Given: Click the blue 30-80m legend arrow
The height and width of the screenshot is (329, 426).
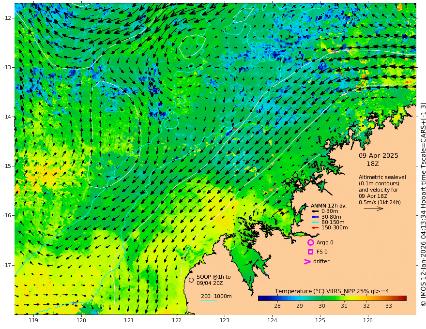Looking at the screenshot, I should tap(315, 217).
